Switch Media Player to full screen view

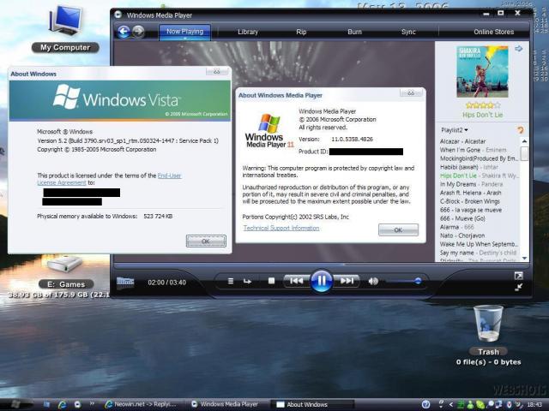click(518, 276)
